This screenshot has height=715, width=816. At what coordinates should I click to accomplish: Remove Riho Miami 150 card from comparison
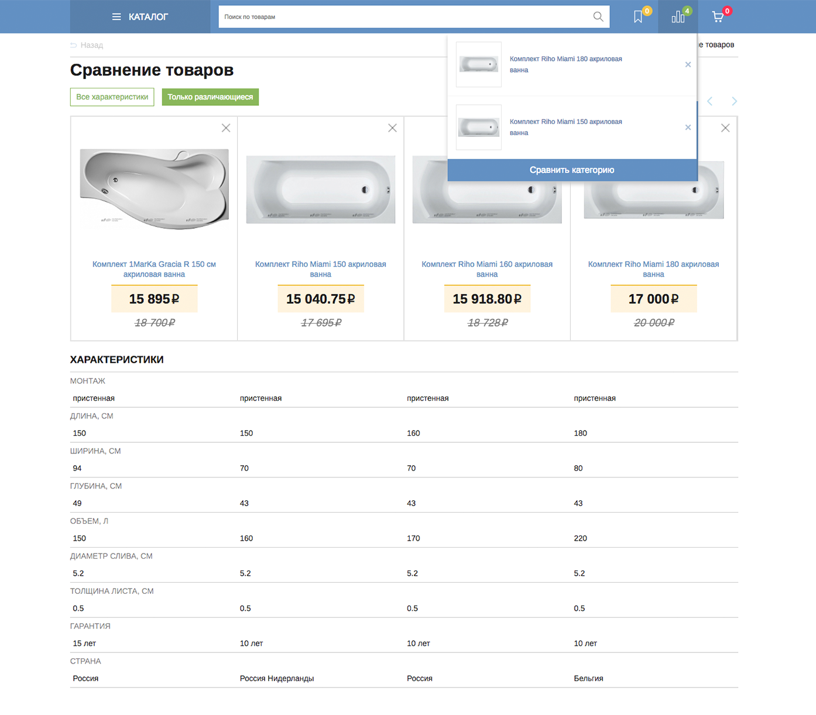(x=392, y=128)
